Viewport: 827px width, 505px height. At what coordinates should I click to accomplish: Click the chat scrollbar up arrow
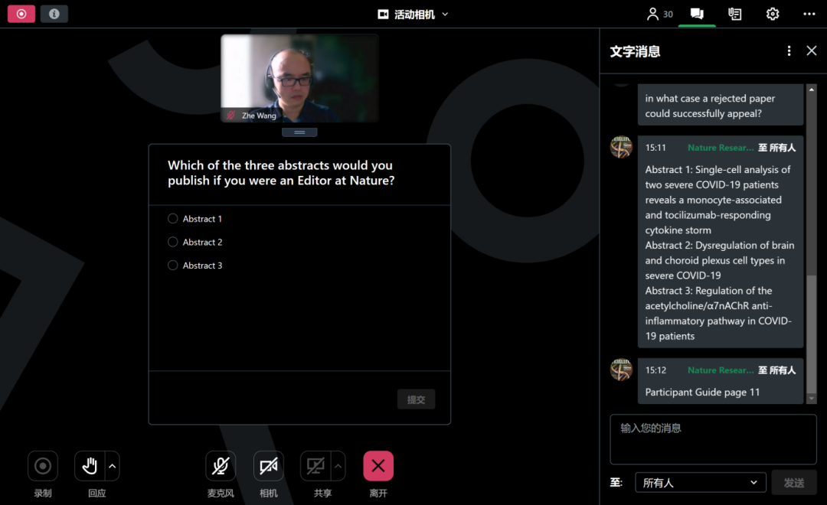(x=812, y=90)
